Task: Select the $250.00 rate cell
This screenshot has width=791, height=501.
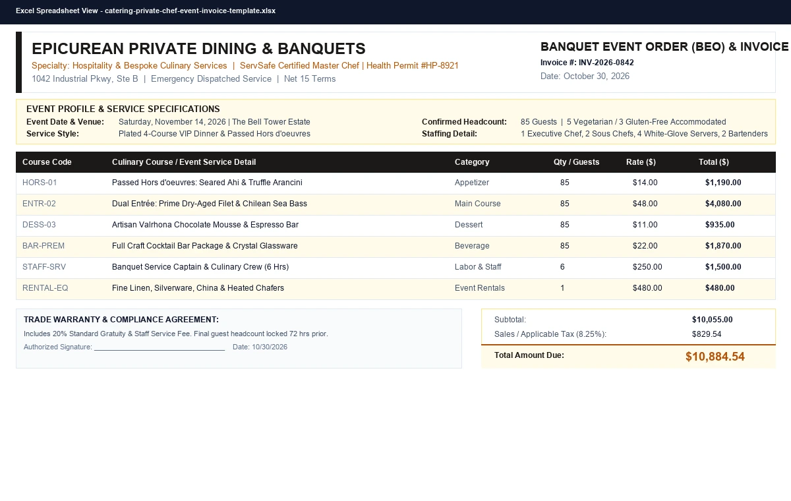Action: 647,267
